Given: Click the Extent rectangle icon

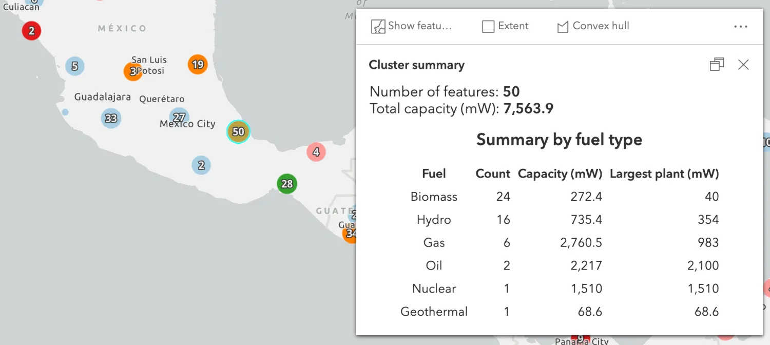Looking at the screenshot, I should click(487, 26).
